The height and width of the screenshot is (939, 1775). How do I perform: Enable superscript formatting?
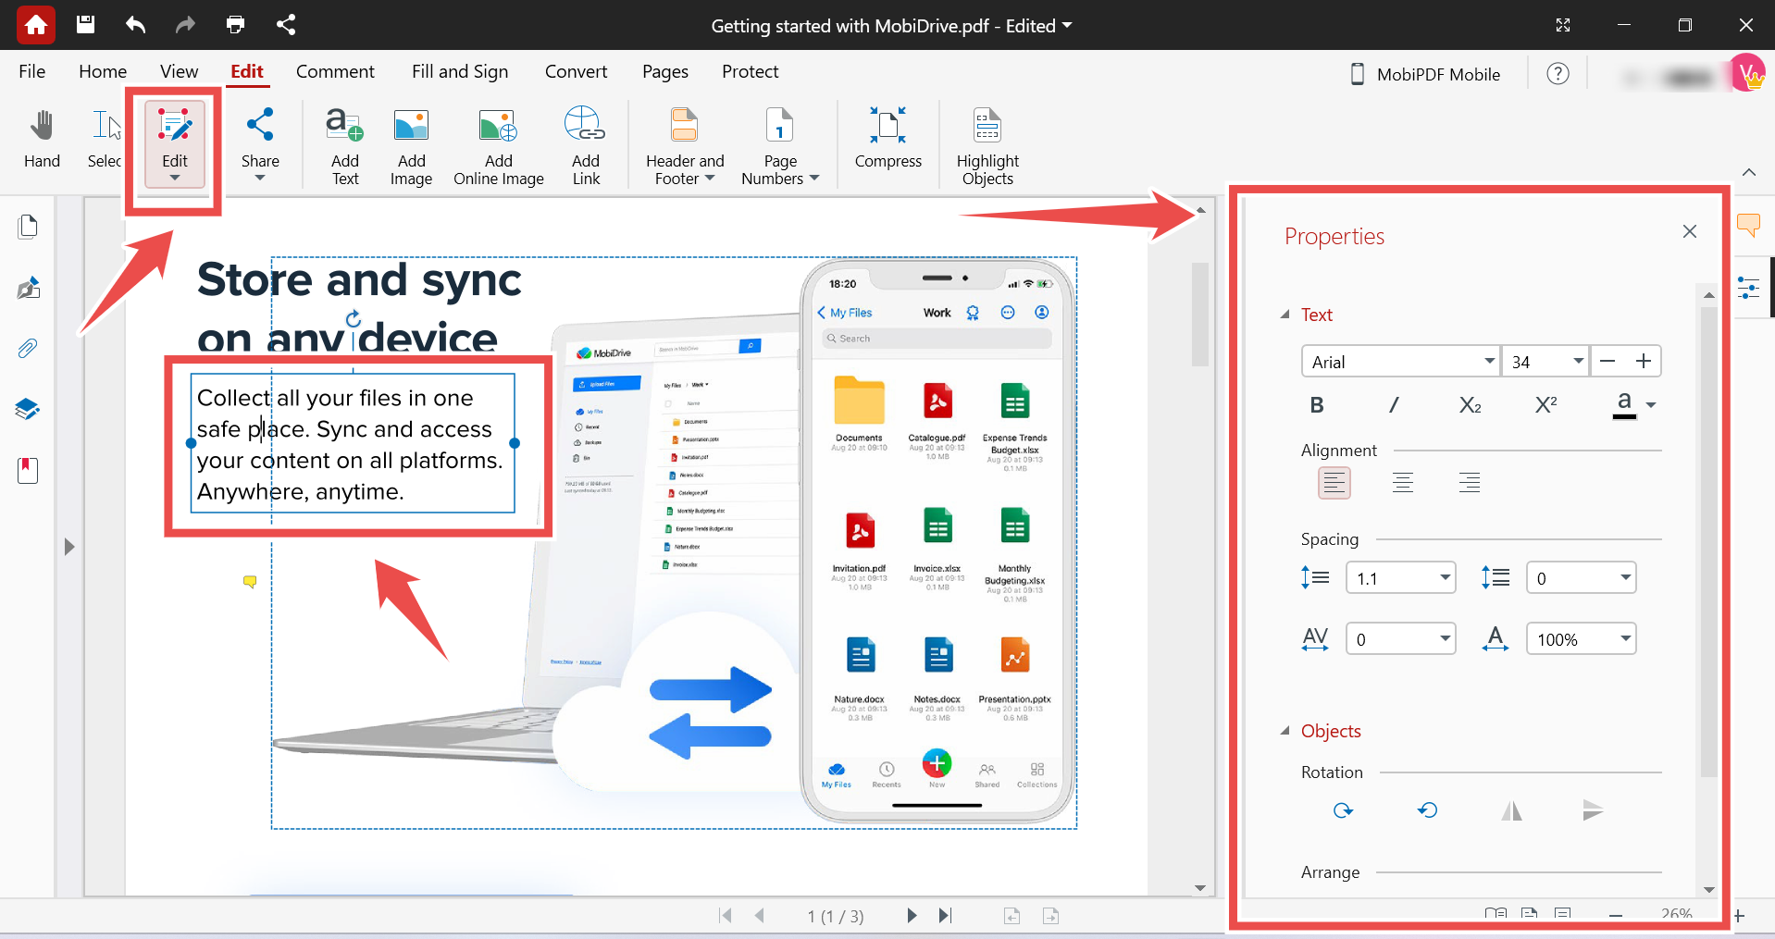(1545, 404)
